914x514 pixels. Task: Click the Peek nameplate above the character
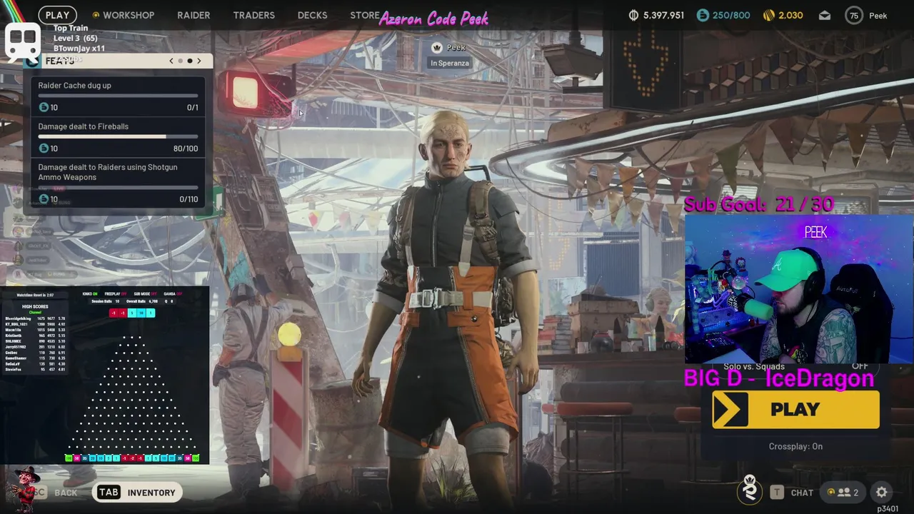(x=456, y=47)
